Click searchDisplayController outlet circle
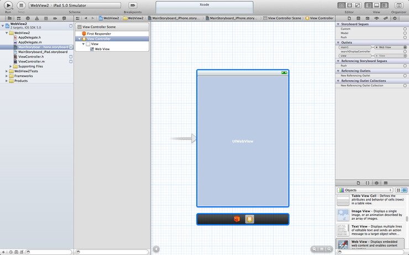The width and height of the screenshot is (409, 255). (405, 51)
